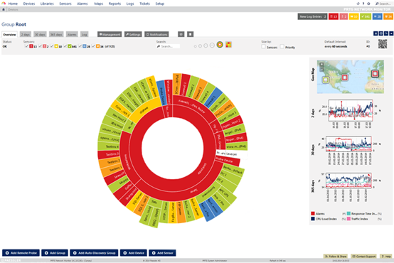Click the sensor search input field
394x263 pixels.
168,46
